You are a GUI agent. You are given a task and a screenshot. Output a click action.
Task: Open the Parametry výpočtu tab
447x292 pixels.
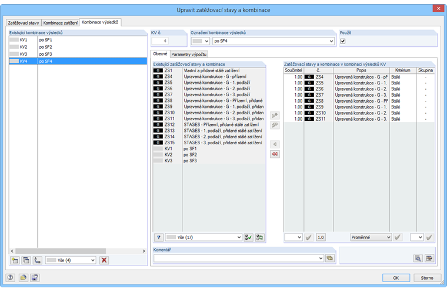coord(189,55)
